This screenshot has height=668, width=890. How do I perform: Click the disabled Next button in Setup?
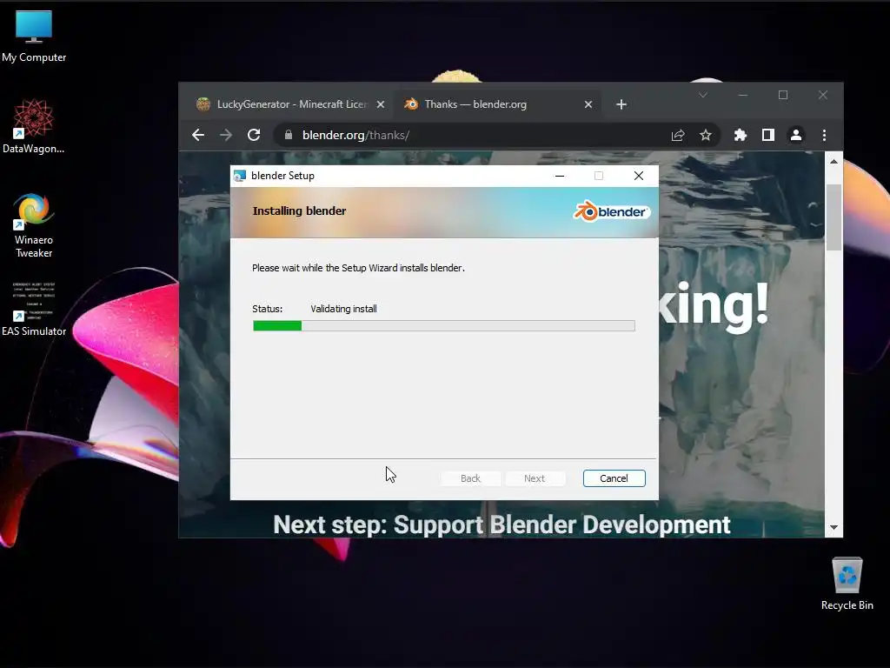pos(535,478)
